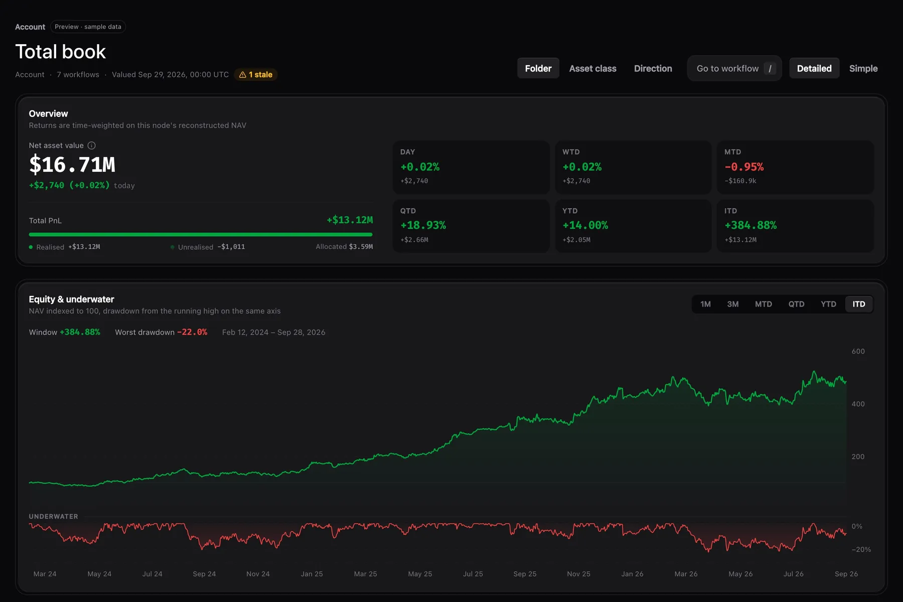Open the YTD return card showing +14.00%

click(633, 226)
